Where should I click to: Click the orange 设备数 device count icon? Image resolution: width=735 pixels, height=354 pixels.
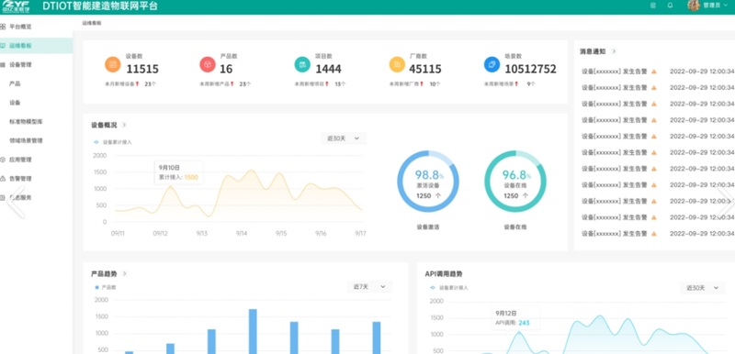112,64
